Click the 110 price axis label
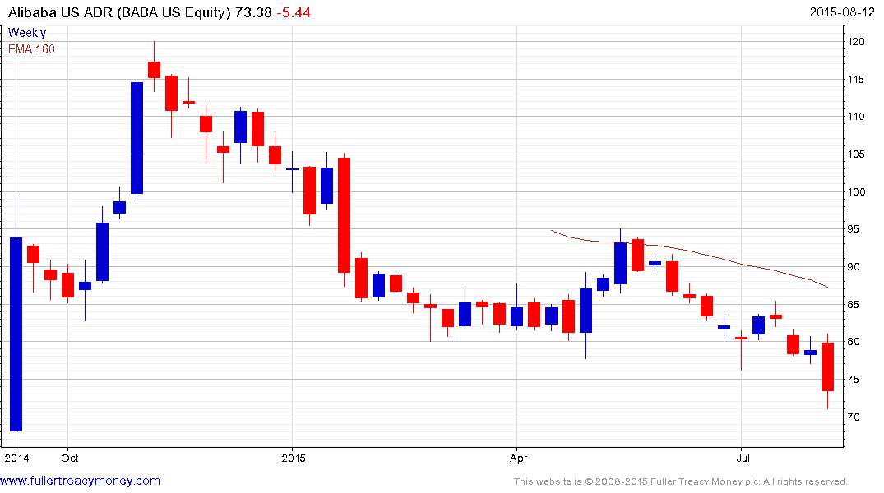This screenshot has width=884, height=493. tap(856, 117)
